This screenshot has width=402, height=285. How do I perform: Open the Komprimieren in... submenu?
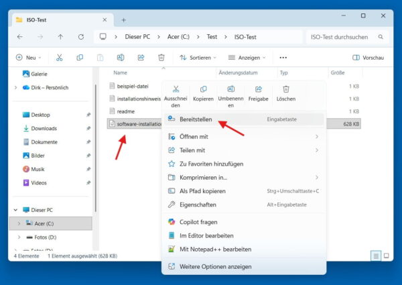pyautogui.click(x=244, y=177)
